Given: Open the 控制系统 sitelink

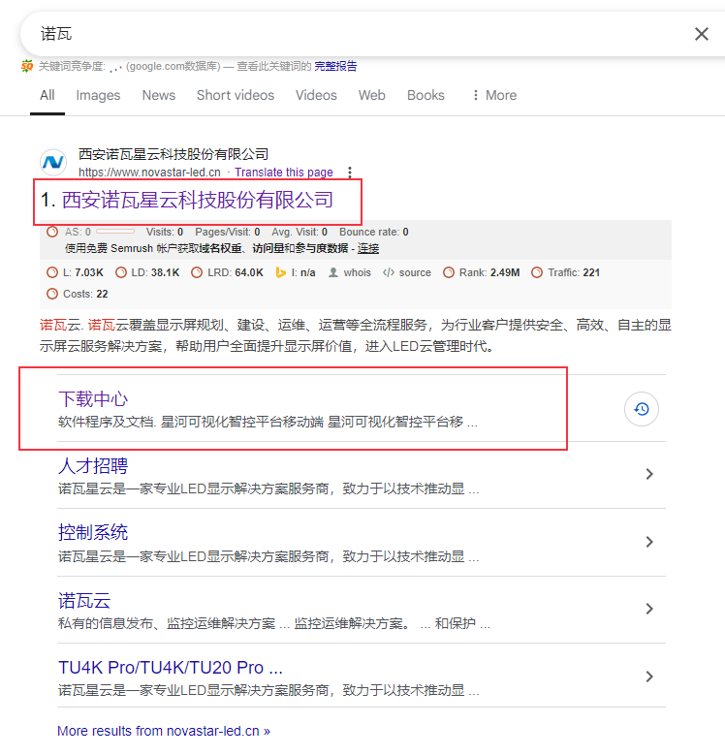Looking at the screenshot, I should 93,532.
